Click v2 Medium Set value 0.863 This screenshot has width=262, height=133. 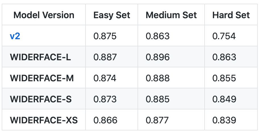[157, 36]
